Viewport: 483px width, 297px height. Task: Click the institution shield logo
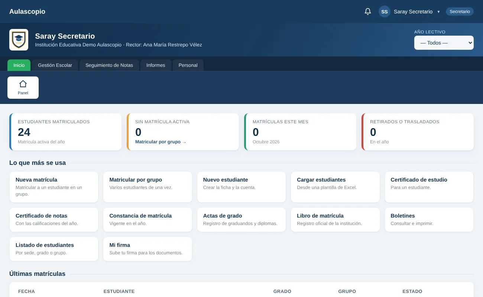pyautogui.click(x=19, y=40)
